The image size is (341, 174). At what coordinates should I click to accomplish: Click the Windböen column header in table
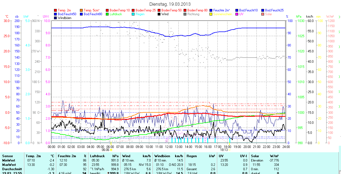click(163, 156)
